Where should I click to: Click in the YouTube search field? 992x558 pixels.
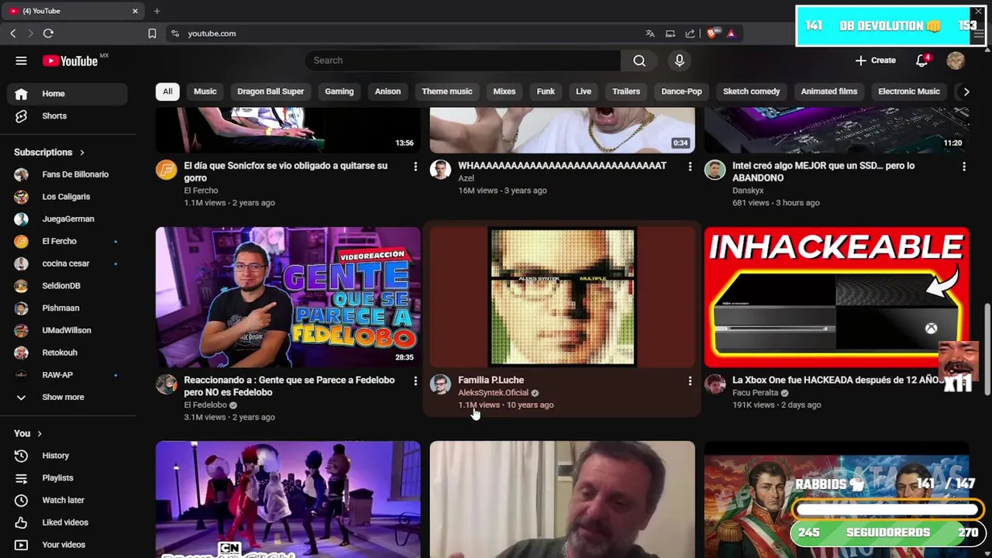[463, 60]
